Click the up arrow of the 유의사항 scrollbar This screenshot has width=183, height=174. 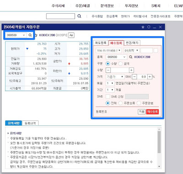pyautogui.click(x=159, y=129)
